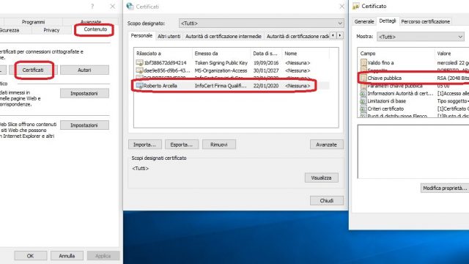Click the Importa... button
Viewport: 469px width, 264px height.
click(145, 144)
